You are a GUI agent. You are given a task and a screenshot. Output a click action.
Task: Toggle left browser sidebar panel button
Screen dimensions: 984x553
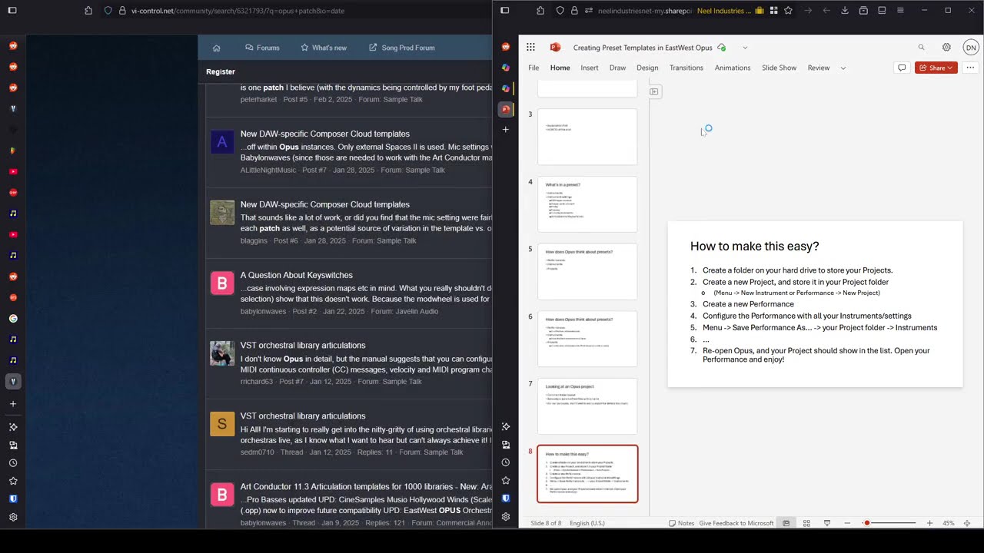pyautogui.click(x=12, y=11)
